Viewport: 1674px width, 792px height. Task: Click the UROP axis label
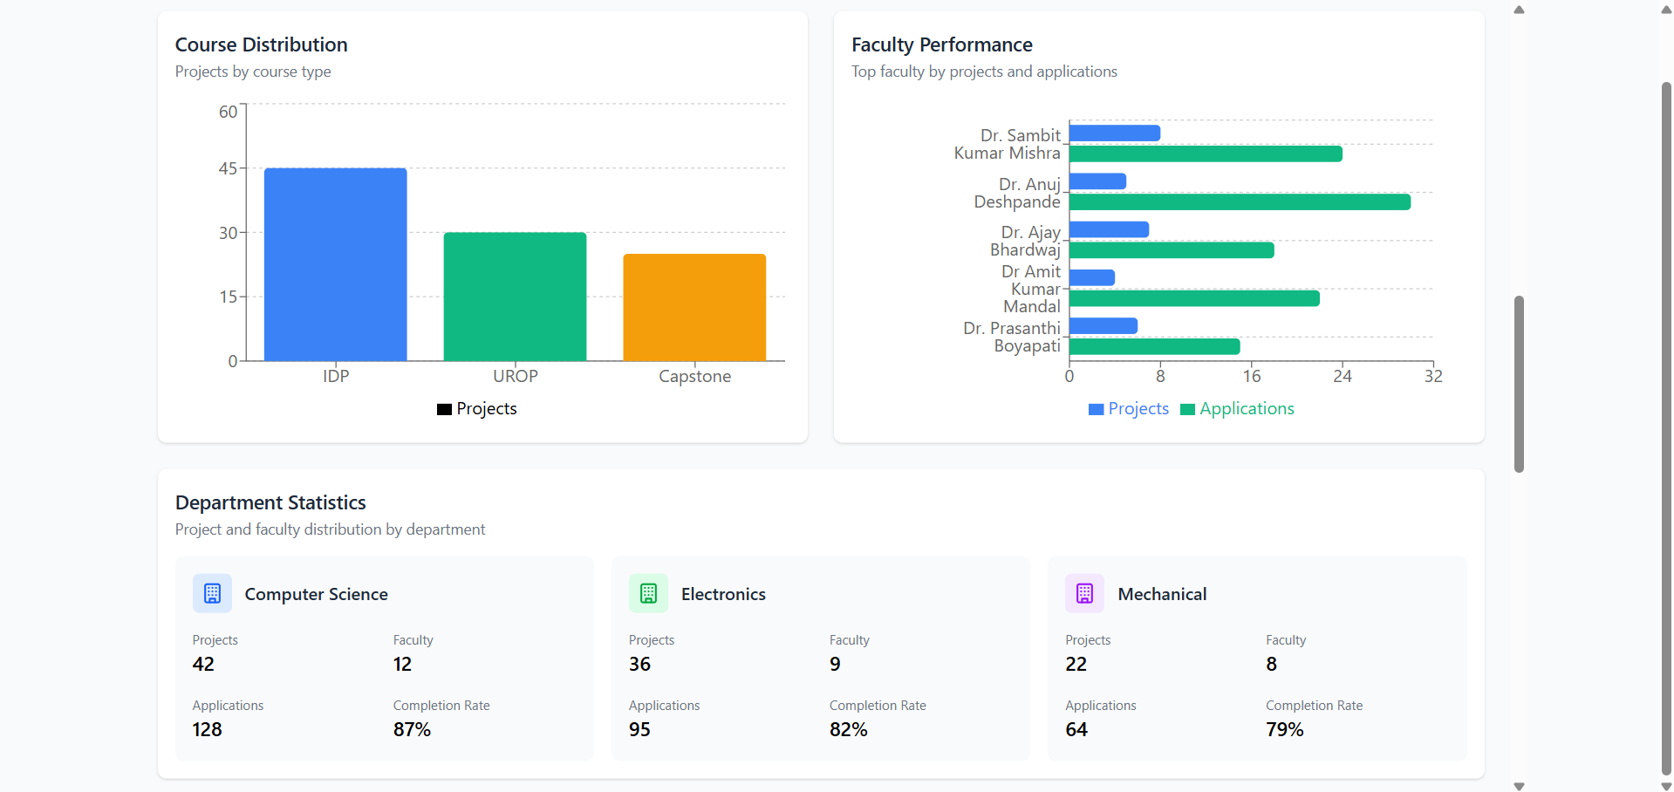coord(516,376)
